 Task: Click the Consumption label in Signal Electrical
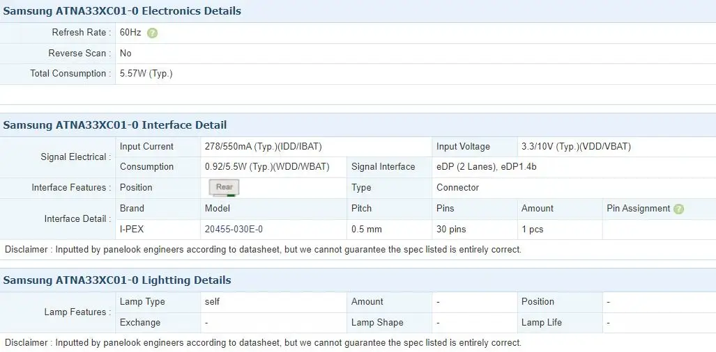(146, 167)
